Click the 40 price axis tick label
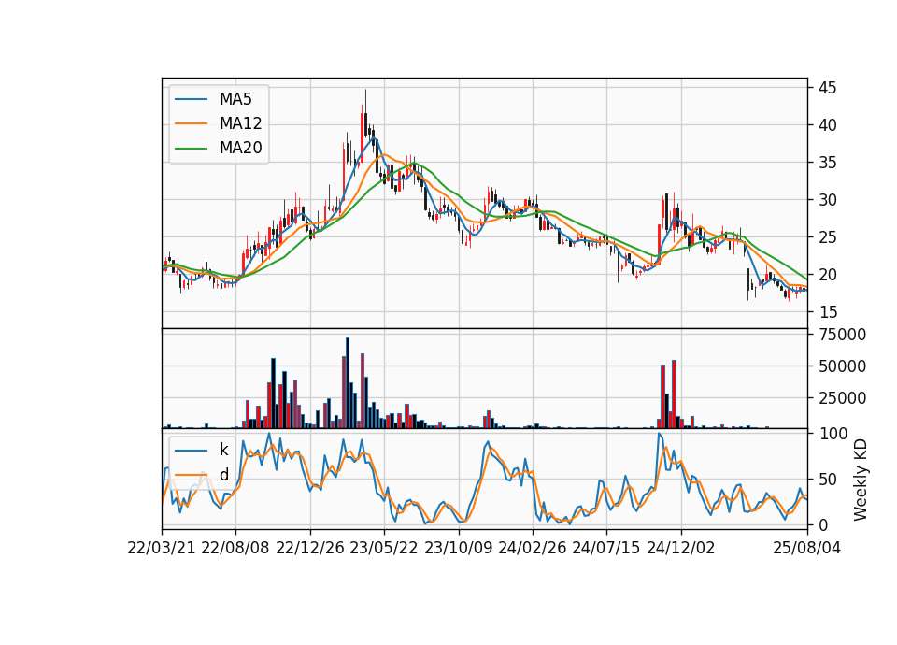Screen dimensions: 897x645 point(828,125)
